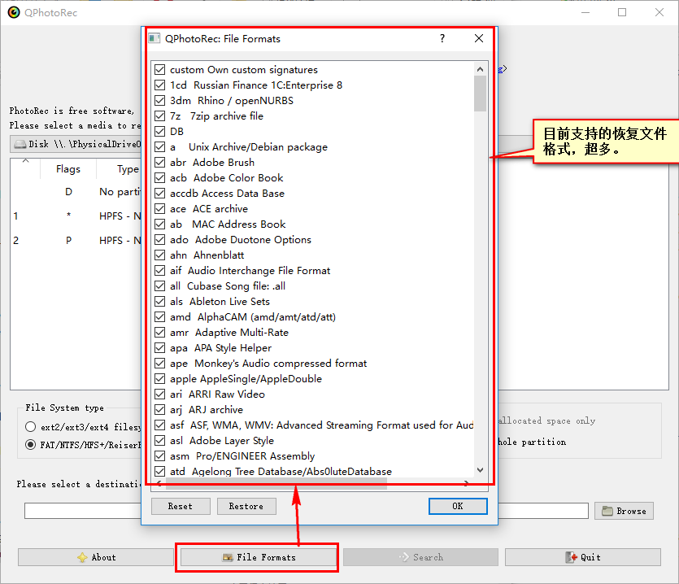679x584 pixels.
Task: Minimize the QPhotoRec window
Action: coord(585,12)
